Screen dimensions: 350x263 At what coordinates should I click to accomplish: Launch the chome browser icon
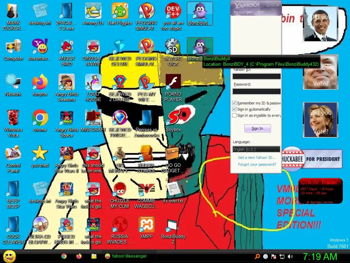pos(40,121)
